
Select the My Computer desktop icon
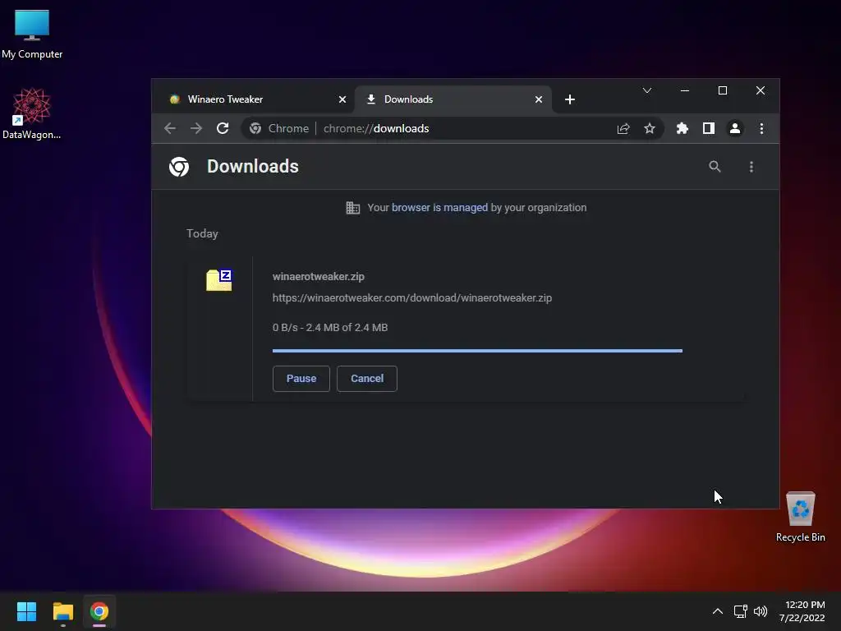point(32,34)
